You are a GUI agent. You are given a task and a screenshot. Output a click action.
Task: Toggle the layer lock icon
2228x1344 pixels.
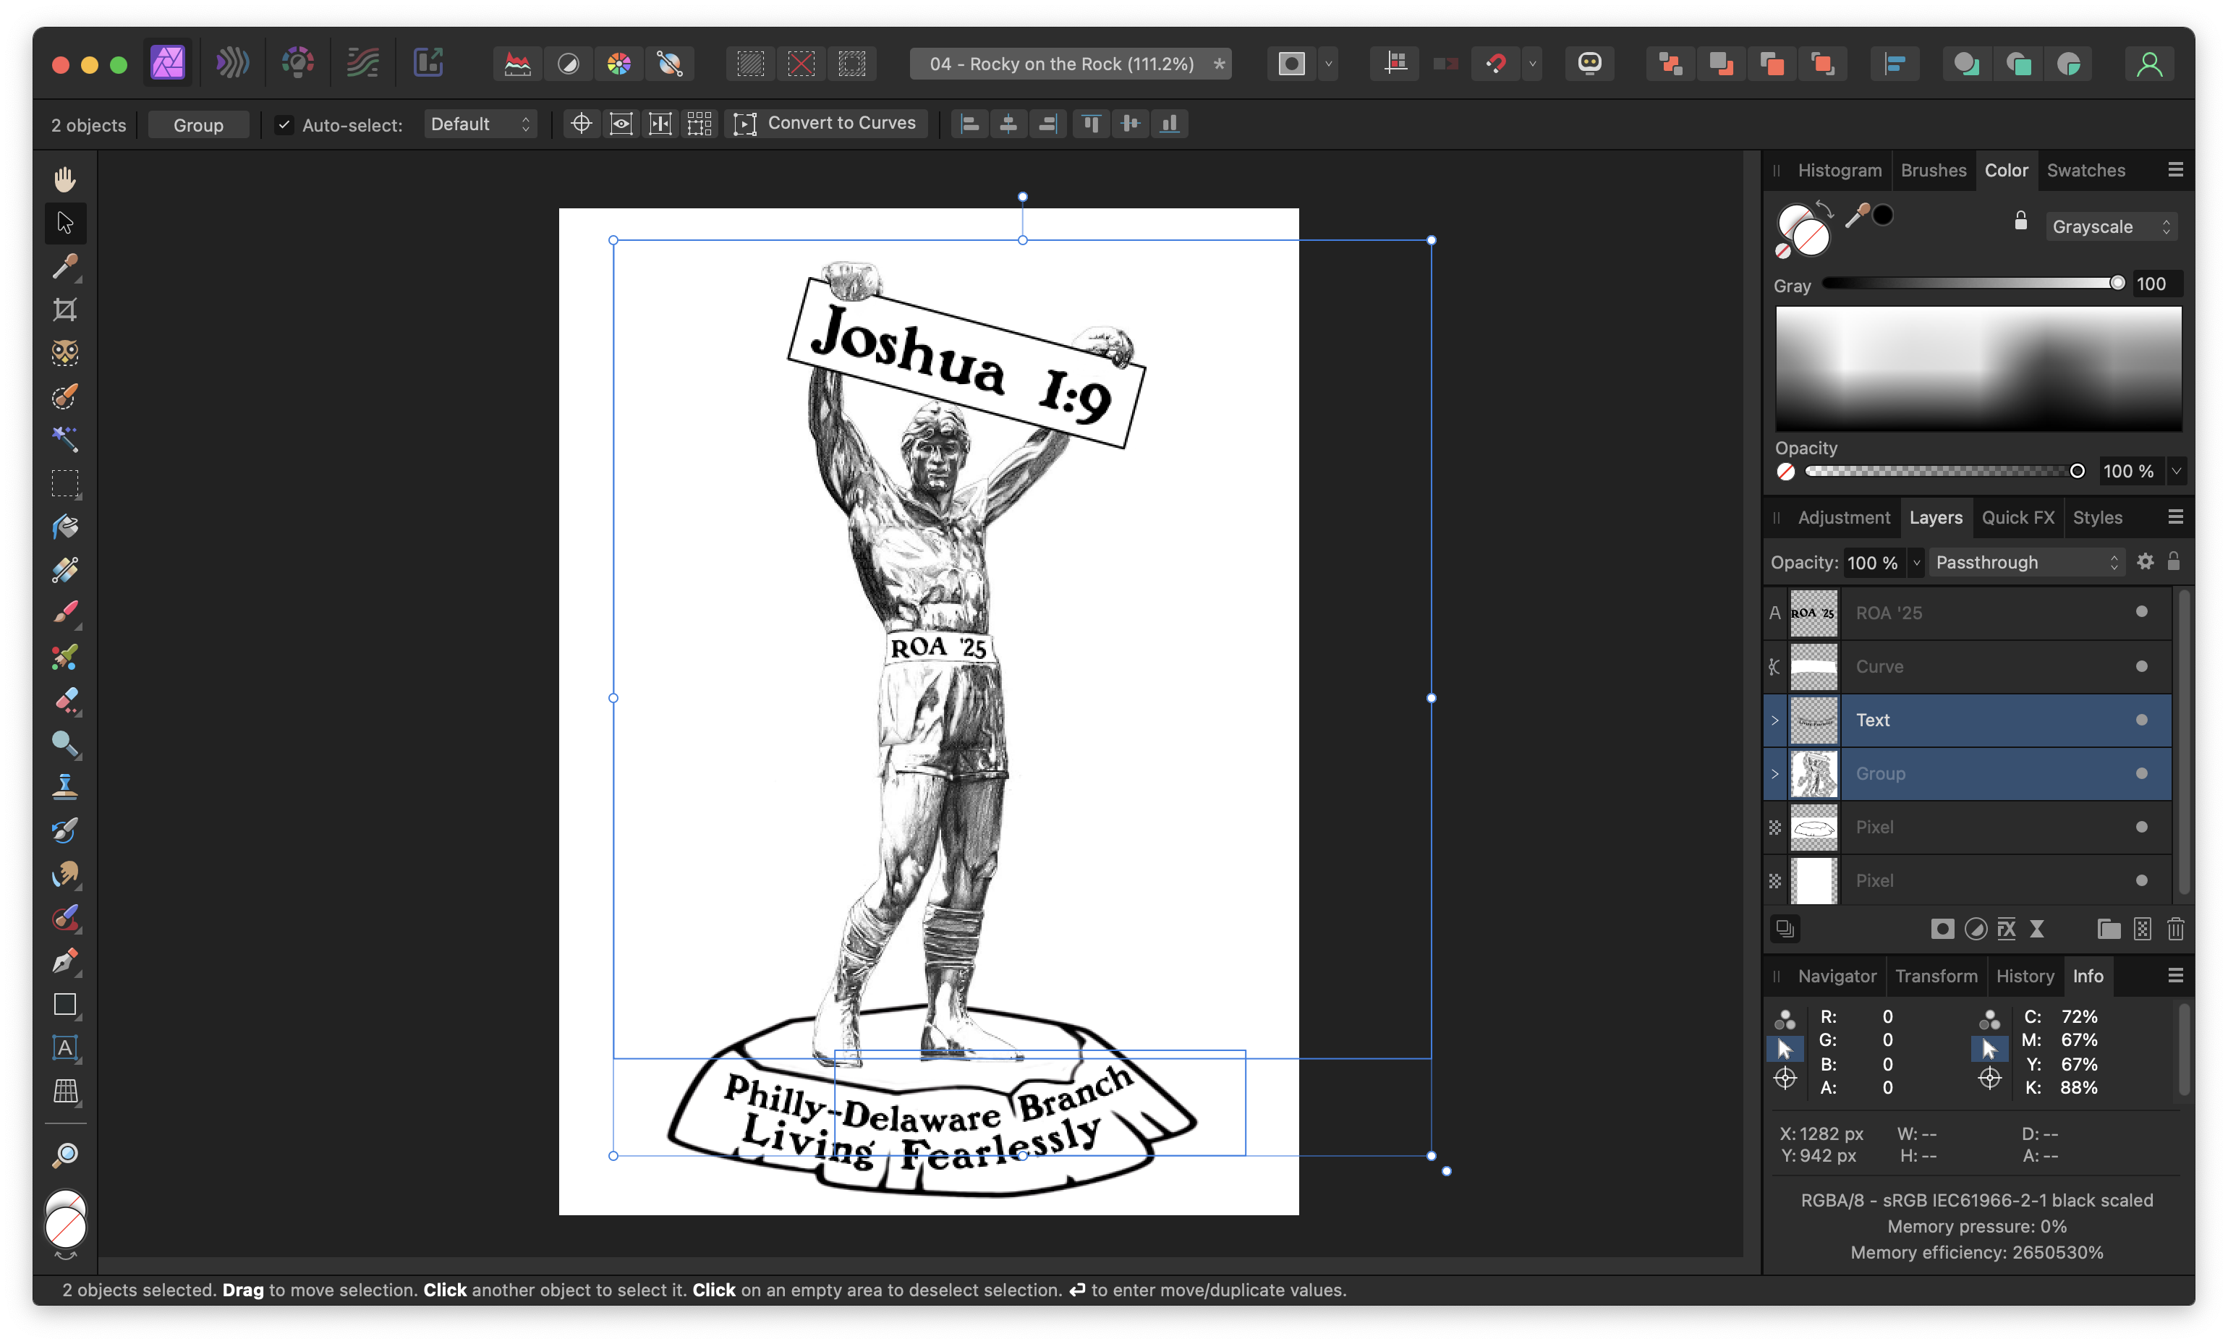click(x=2174, y=561)
